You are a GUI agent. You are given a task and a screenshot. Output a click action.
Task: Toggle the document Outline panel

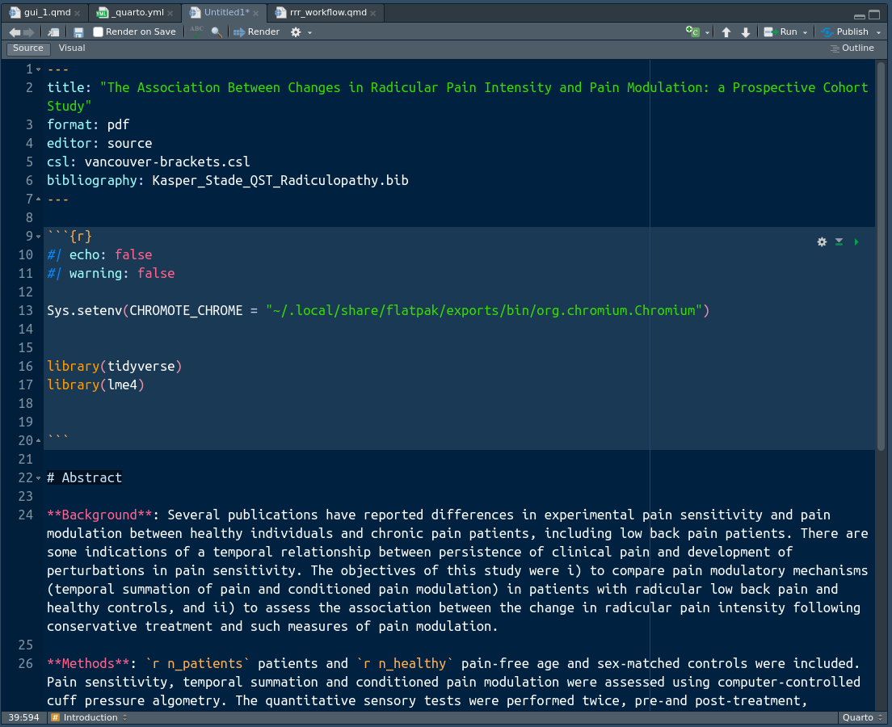coord(852,48)
